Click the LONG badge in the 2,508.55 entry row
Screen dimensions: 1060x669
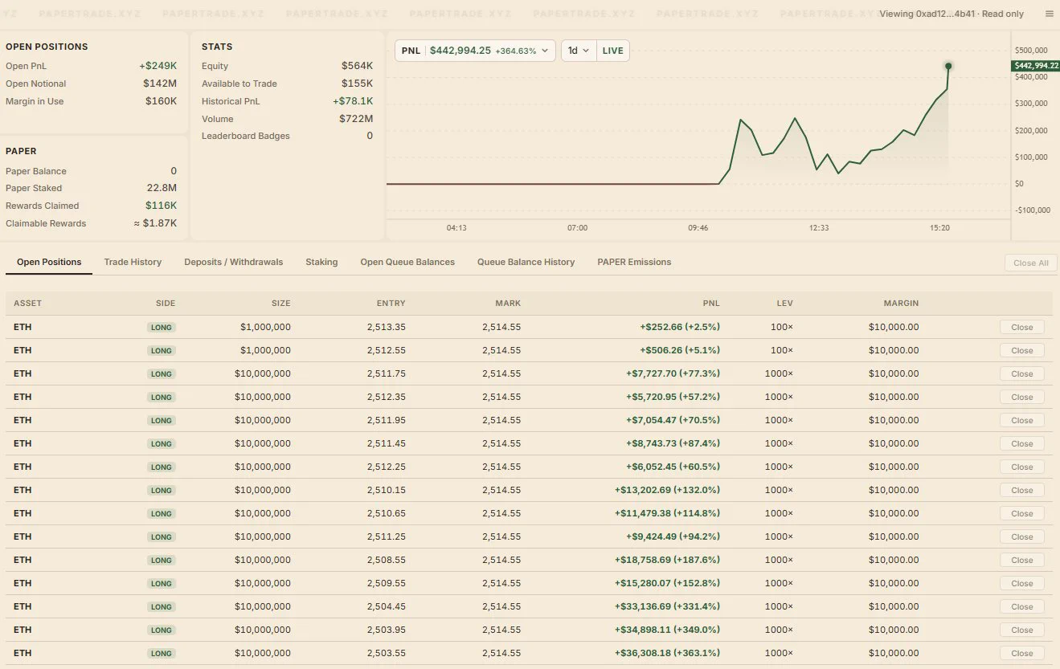point(162,560)
